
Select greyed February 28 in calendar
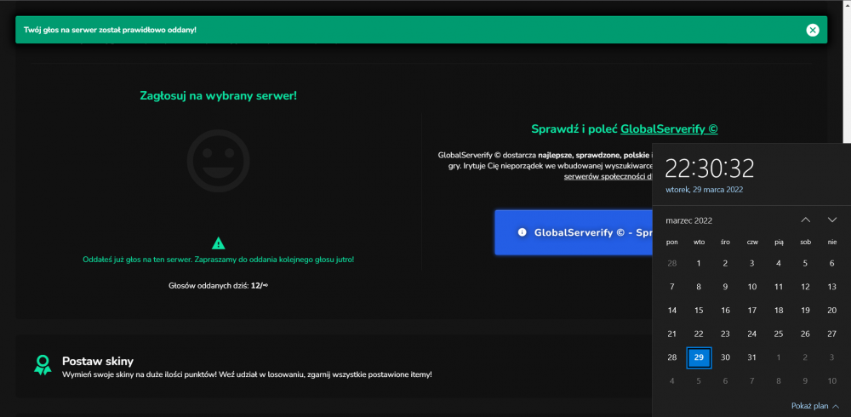pyautogui.click(x=672, y=263)
